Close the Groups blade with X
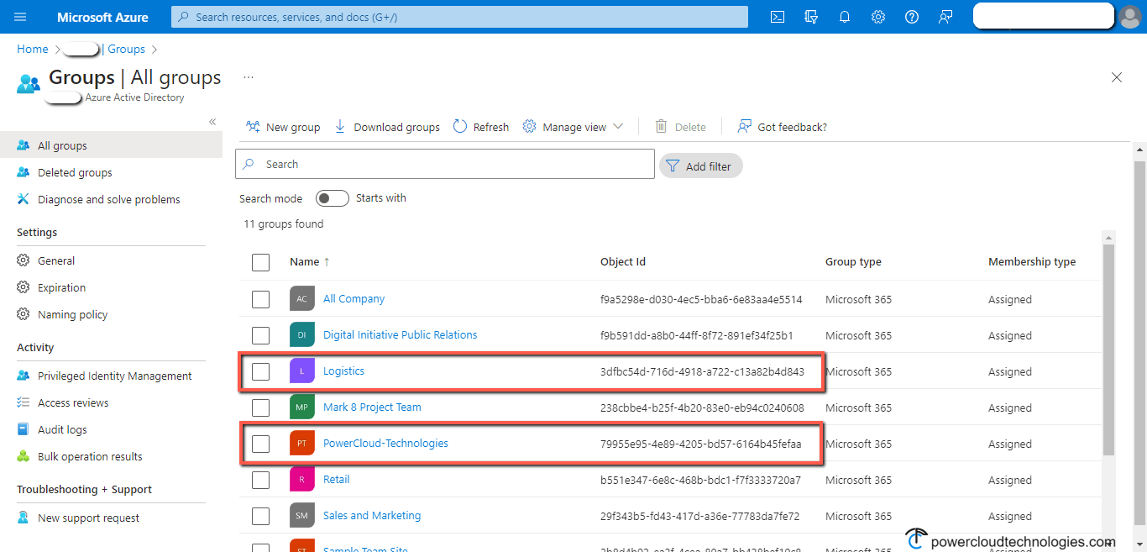The image size is (1147, 552). [1117, 77]
